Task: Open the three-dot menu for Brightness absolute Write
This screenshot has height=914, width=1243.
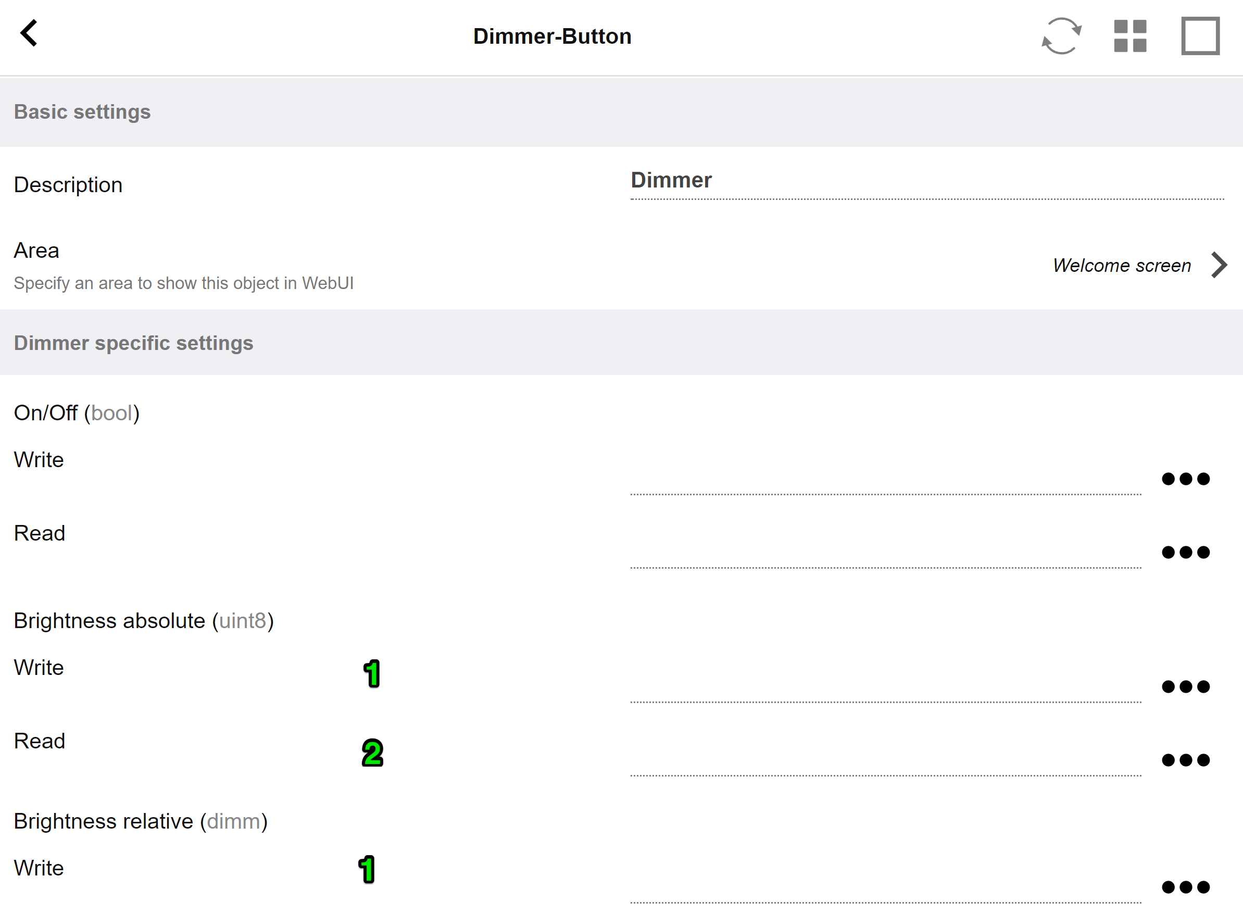Action: pyautogui.click(x=1186, y=686)
